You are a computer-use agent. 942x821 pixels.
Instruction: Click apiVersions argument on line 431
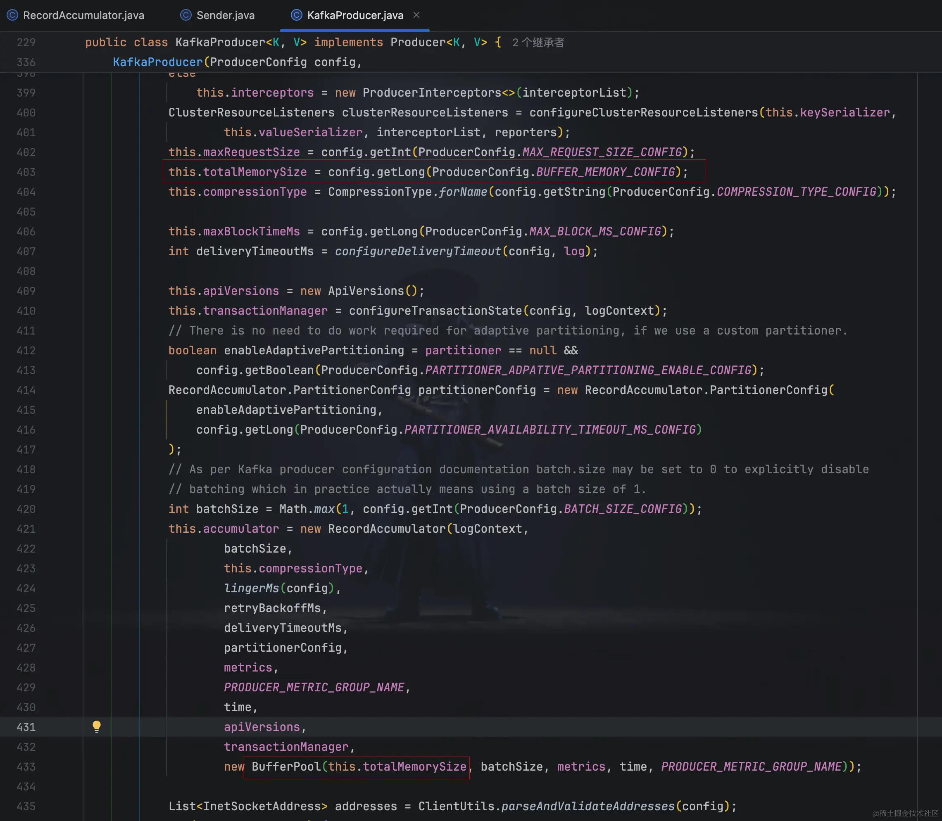click(x=262, y=728)
